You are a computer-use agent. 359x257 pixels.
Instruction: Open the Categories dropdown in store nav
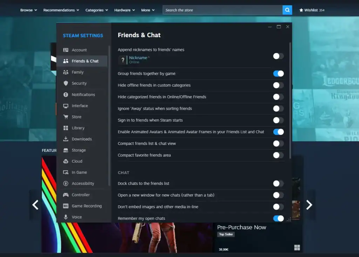click(96, 10)
